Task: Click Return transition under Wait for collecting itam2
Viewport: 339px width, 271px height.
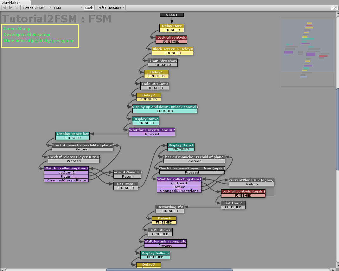Action: point(66,177)
